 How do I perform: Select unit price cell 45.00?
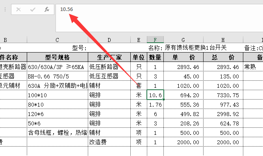[183, 76]
